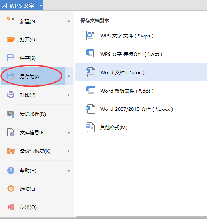Image resolution: width=207 pixels, height=219 pixels.
Task: Save as WPS 文字 文件 (*.wps)
Action: (141, 36)
